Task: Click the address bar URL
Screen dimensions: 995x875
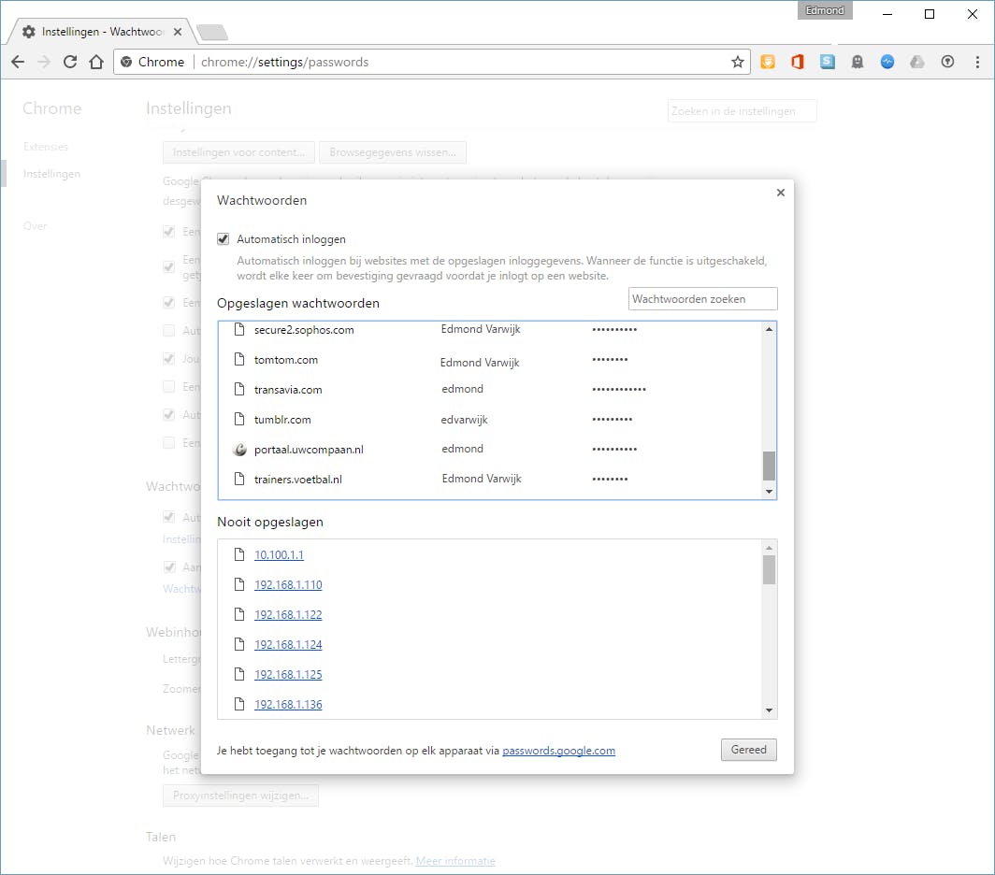Action: (284, 63)
